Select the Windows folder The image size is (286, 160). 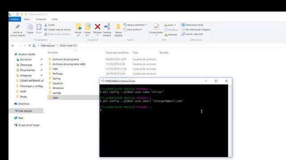pos(58,88)
